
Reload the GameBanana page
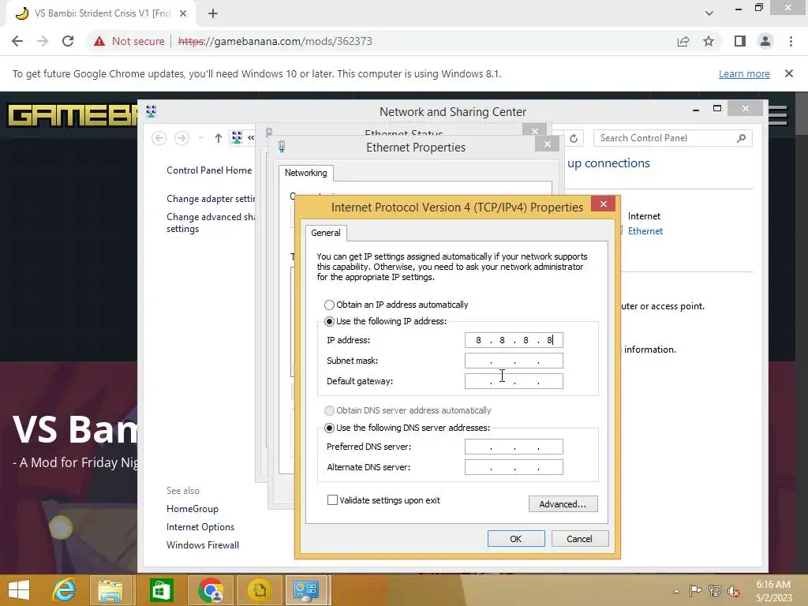68,41
